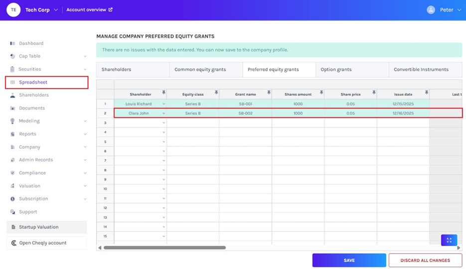Image resolution: width=466 pixels, height=269 pixels.
Task: Open shareholder dropdown for Louis Richard row
Action: 164,104
